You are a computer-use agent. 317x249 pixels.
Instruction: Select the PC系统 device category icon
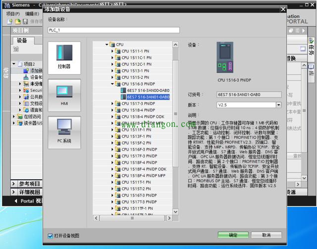point(64,132)
